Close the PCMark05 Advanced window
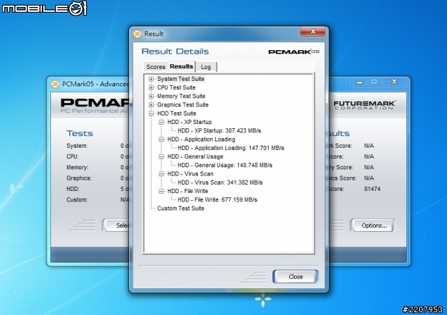447x315 pixels. pyautogui.click(x=394, y=82)
